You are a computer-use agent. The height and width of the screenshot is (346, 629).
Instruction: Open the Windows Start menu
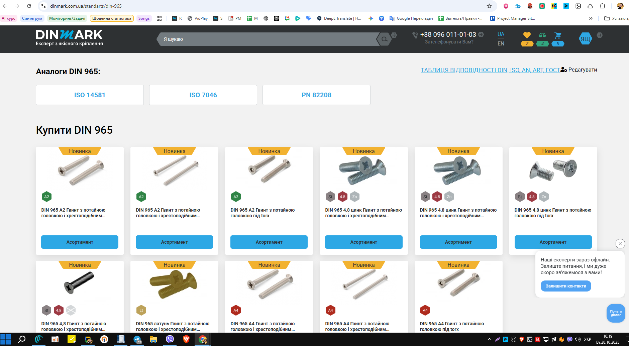point(6,339)
